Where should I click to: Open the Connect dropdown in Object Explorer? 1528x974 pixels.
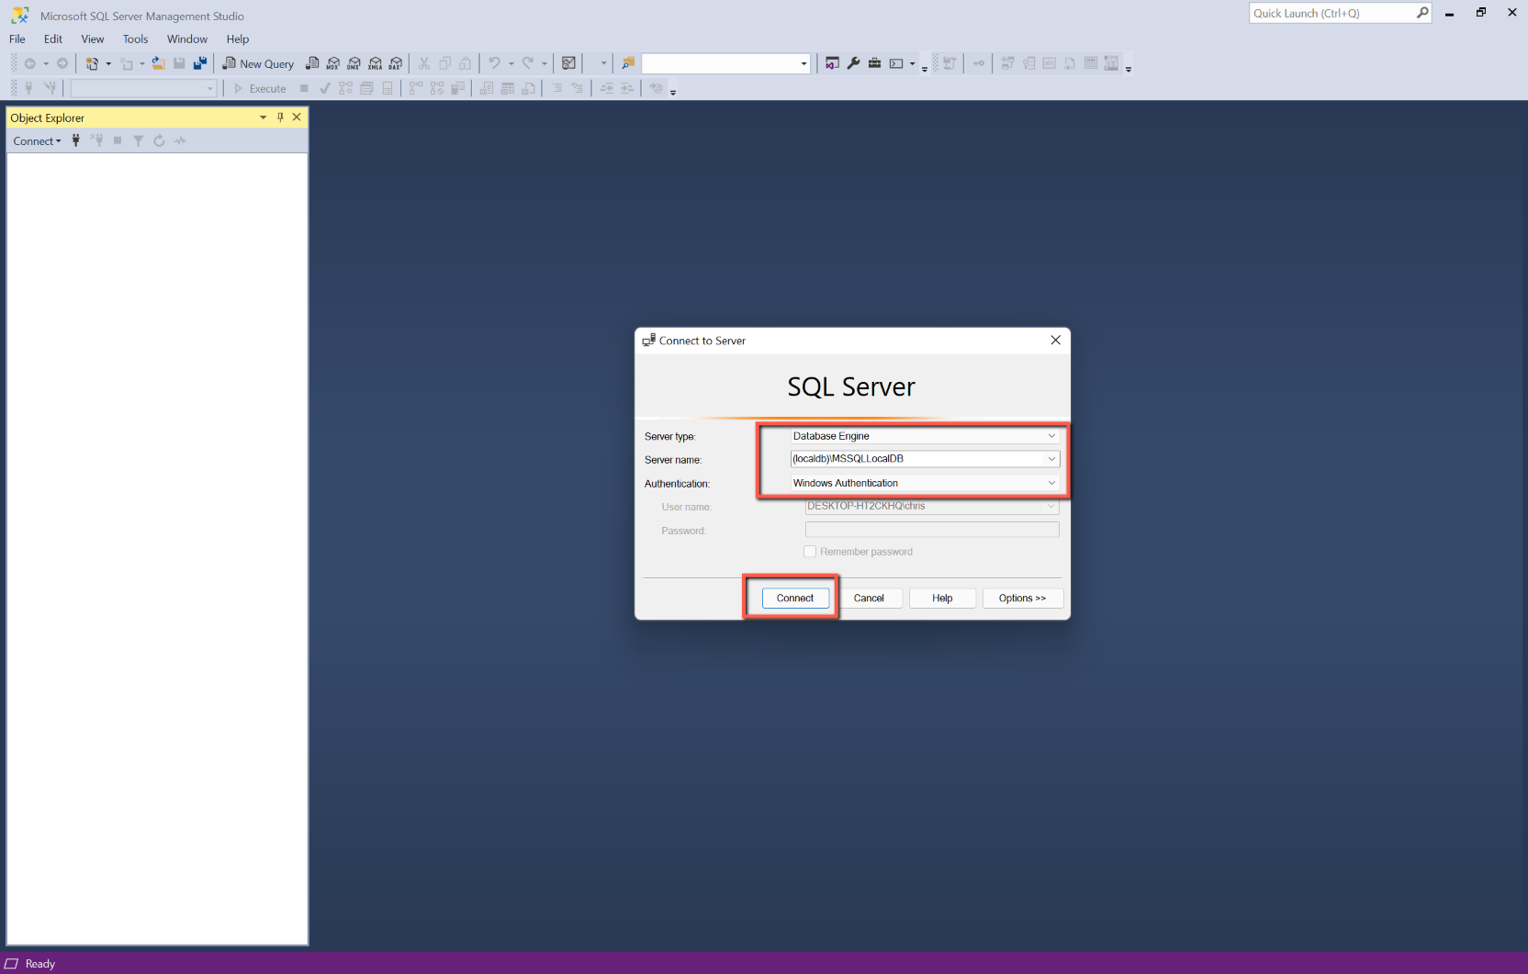pyautogui.click(x=37, y=140)
